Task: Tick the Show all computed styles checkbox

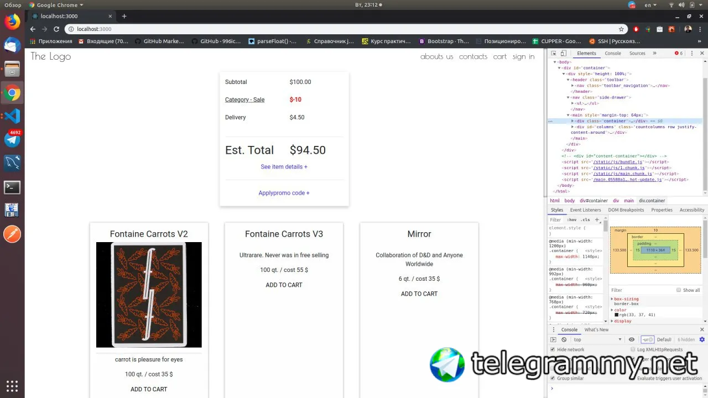Action: (679, 290)
